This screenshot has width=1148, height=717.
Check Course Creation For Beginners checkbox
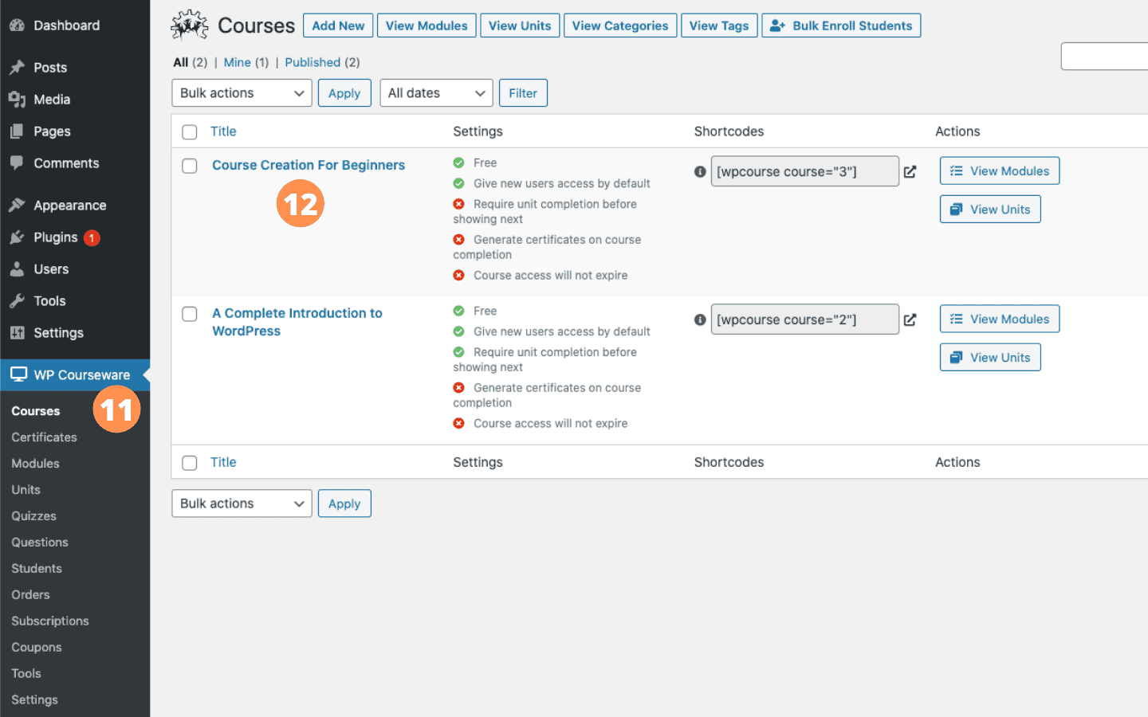click(190, 166)
